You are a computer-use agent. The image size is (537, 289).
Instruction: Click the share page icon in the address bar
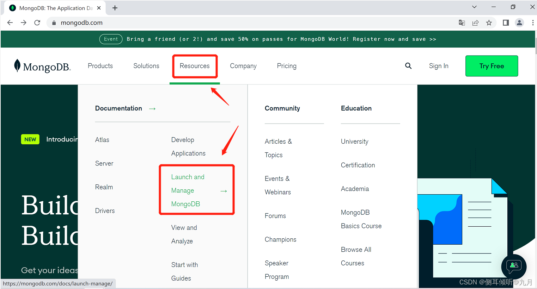coord(475,23)
